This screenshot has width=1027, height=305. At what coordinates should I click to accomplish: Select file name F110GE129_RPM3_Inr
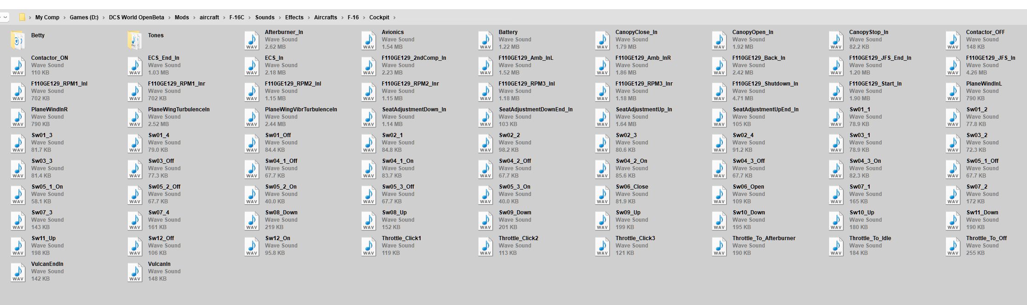644,84
